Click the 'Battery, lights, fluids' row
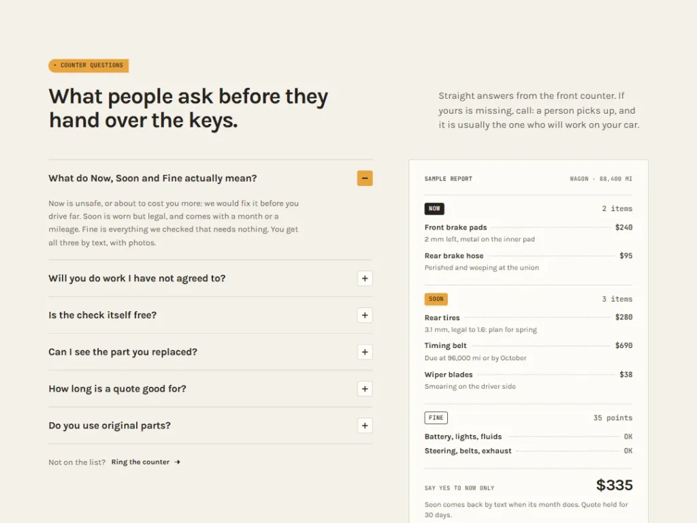The image size is (697, 523). click(x=528, y=437)
